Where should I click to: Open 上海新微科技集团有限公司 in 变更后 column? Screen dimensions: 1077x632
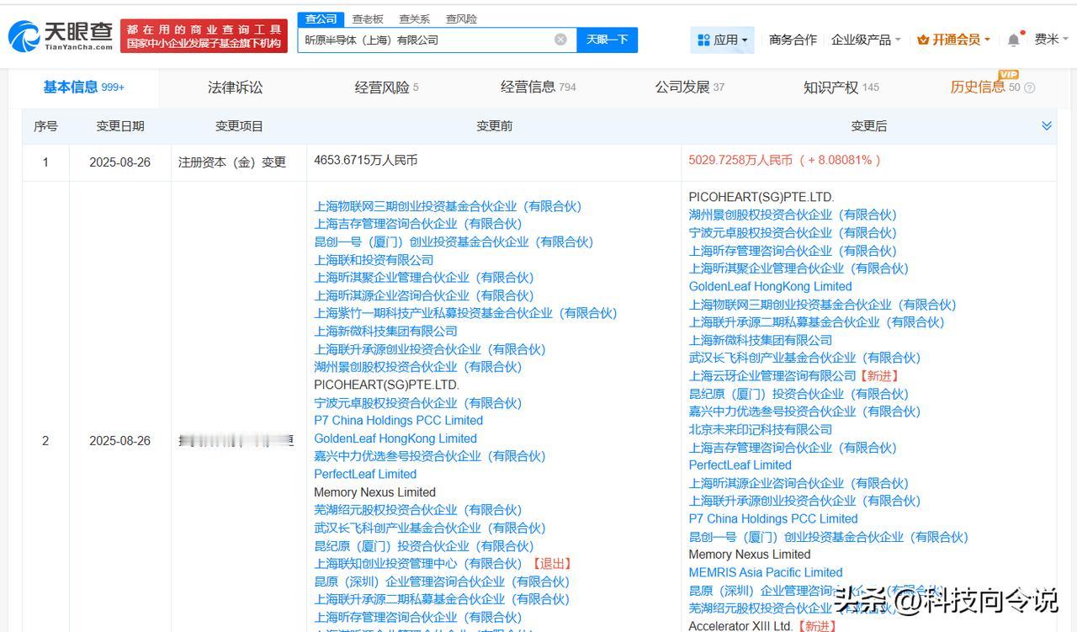coord(761,340)
